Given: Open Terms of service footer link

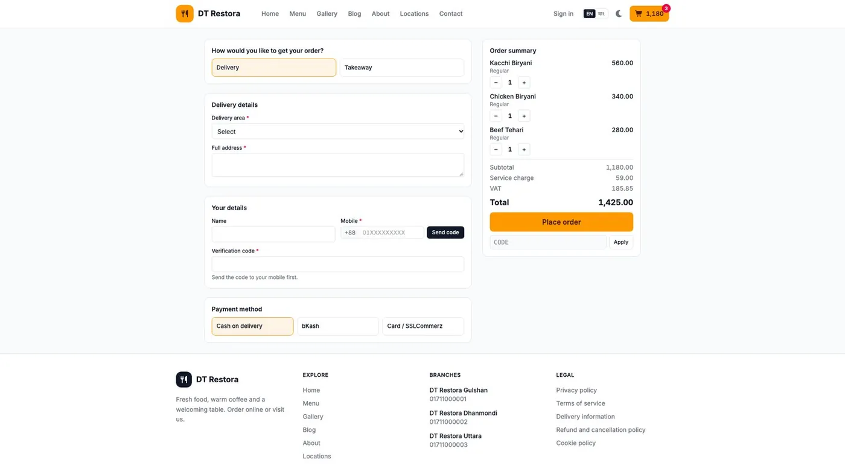Looking at the screenshot, I should [x=581, y=403].
